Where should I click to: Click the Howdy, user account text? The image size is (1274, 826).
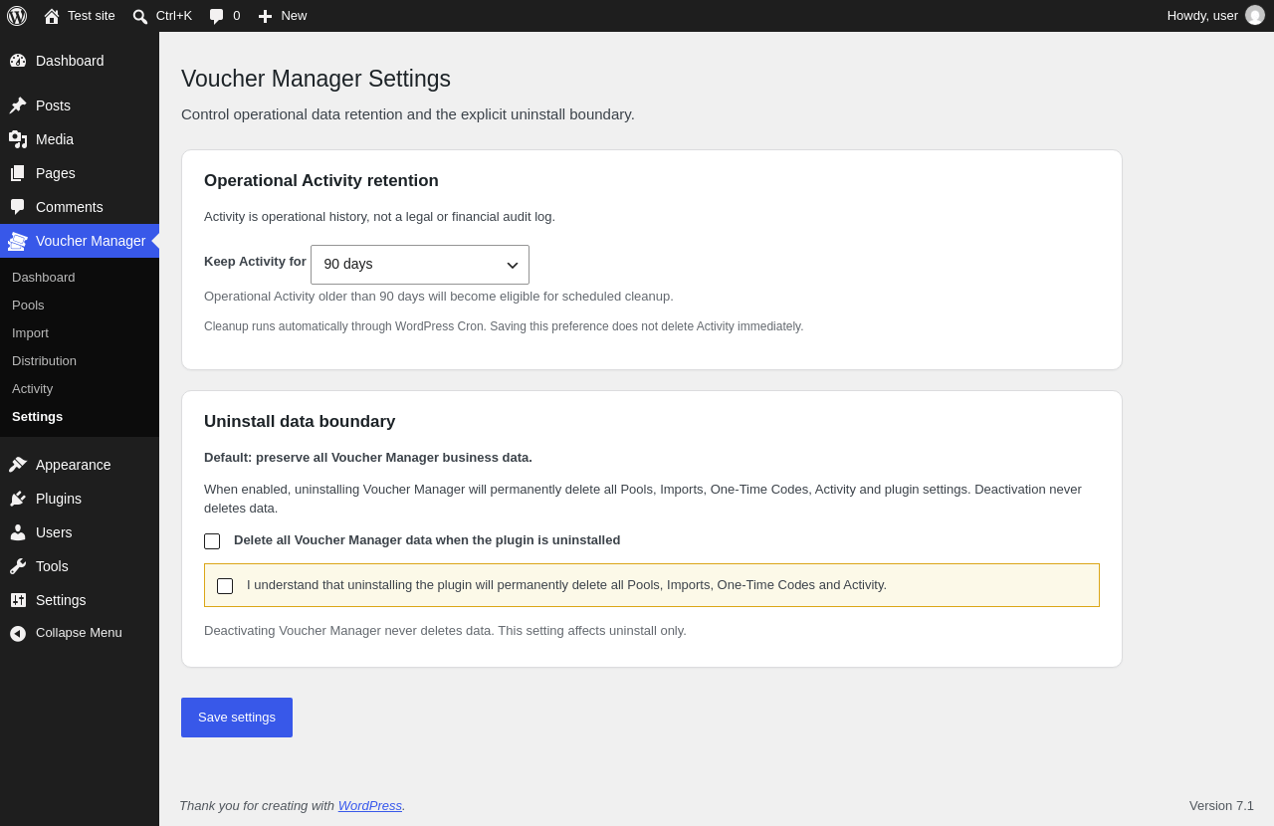pos(1202,15)
